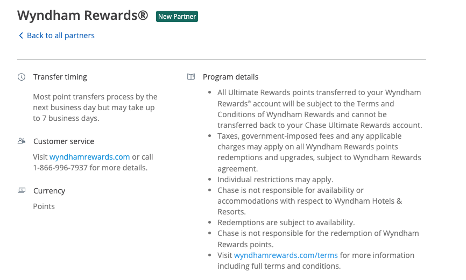Click the transfer timing description paragraph

pyautogui.click(x=95, y=107)
